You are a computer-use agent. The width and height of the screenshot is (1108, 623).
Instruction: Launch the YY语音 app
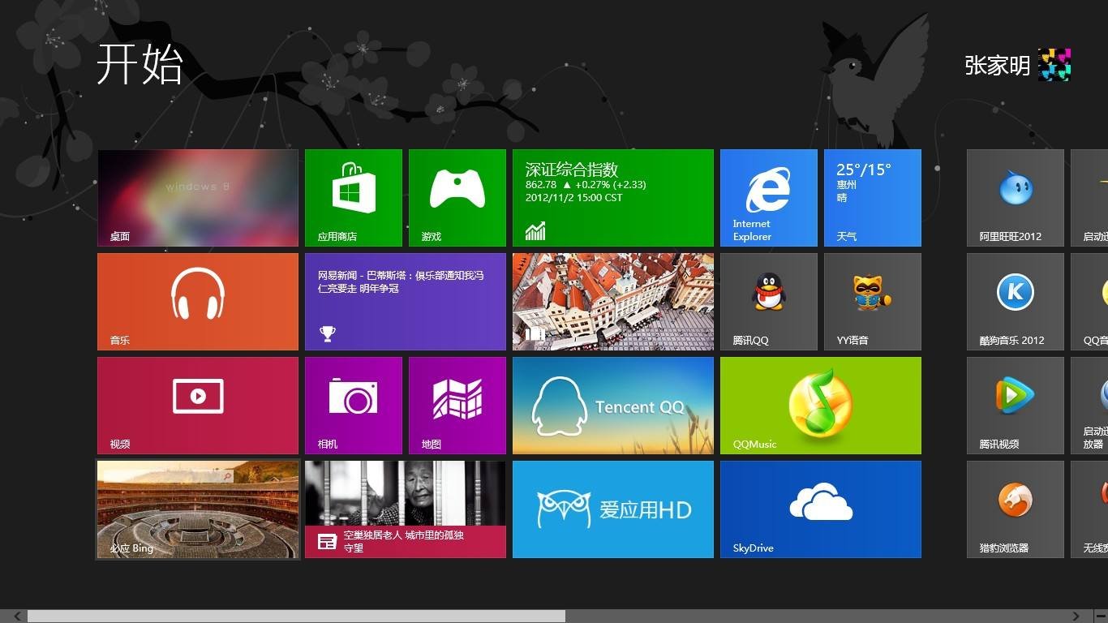pos(871,301)
